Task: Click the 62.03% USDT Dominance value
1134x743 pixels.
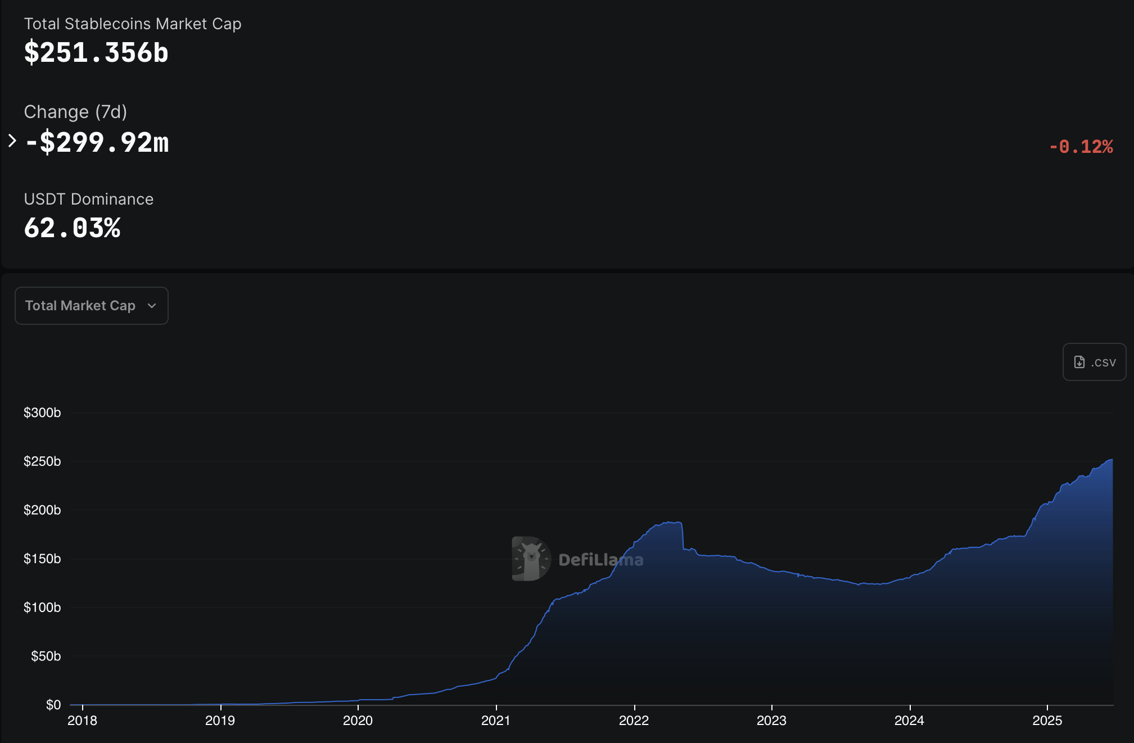Action: [x=72, y=228]
